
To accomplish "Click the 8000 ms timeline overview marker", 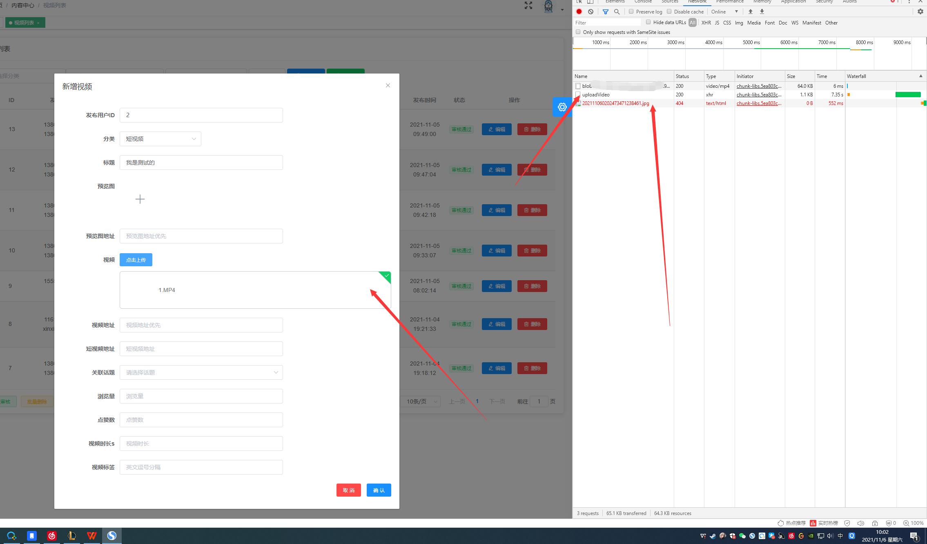I will 864,42.
